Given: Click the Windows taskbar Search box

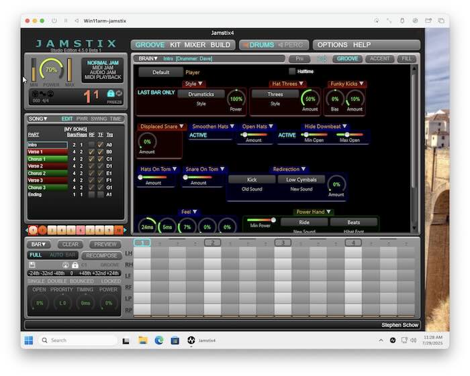Looking at the screenshot, I should pos(78,340).
